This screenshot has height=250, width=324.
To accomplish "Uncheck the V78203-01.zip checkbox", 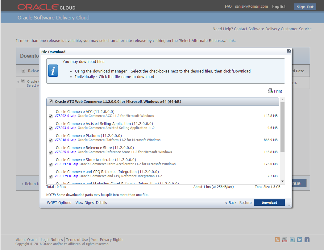I will click(51, 128).
